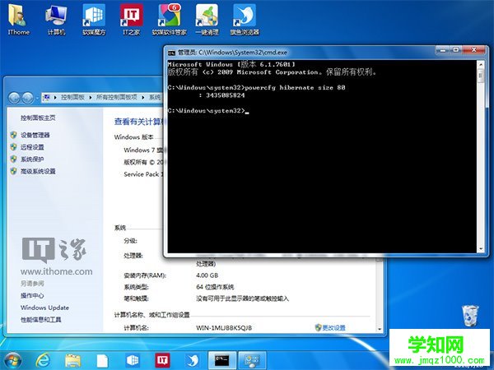Switch to the cmd.exe taskbar button

pyautogui.click(x=222, y=361)
